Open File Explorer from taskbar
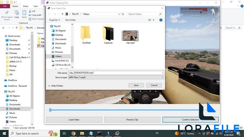 click(x=82, y=133)
